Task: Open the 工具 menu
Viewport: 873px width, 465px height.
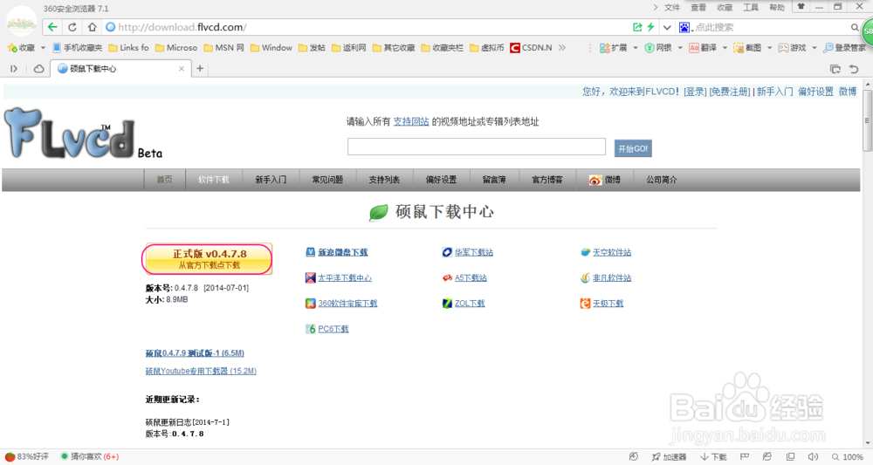Action: coord(751,7)
